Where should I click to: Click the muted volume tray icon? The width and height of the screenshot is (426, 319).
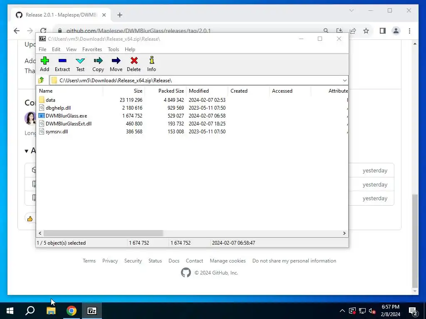tap(372, 311)
